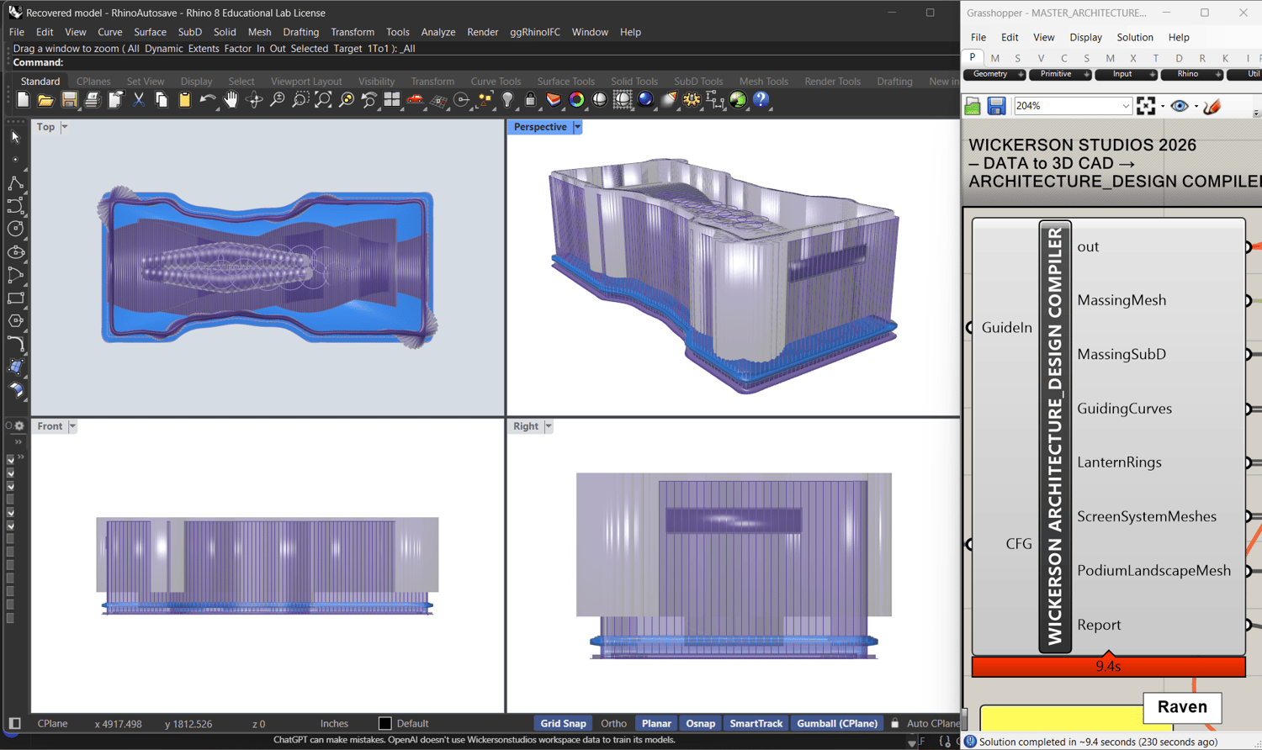
Task: Click the Undo arrow icon
Action: pos(207,100)
